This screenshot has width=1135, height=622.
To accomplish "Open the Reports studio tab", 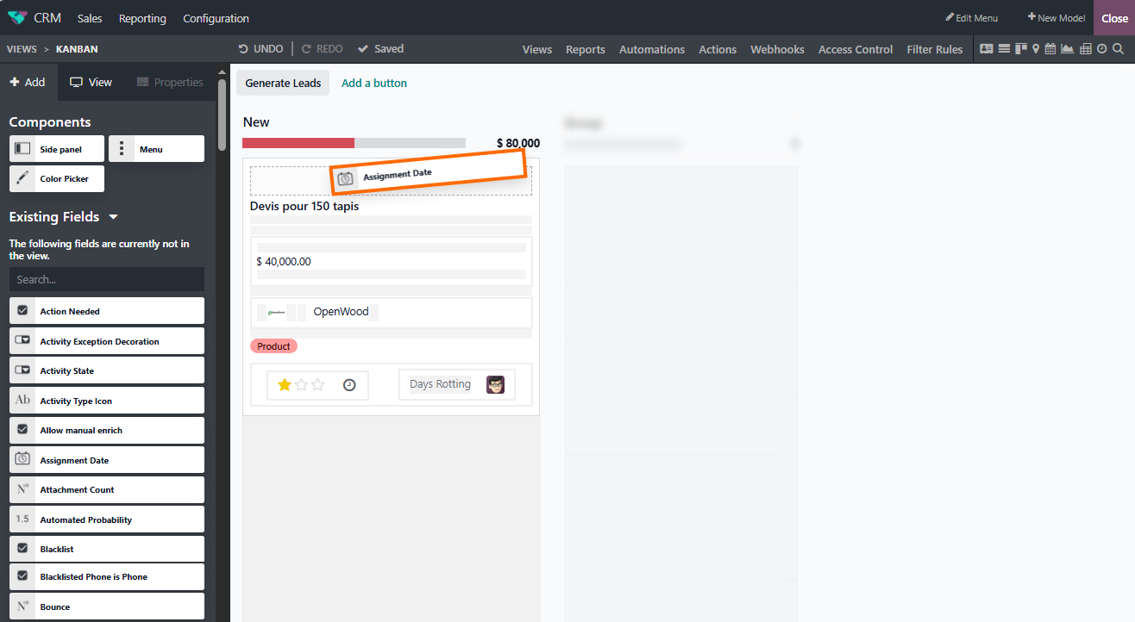I will tap(586, 49).
